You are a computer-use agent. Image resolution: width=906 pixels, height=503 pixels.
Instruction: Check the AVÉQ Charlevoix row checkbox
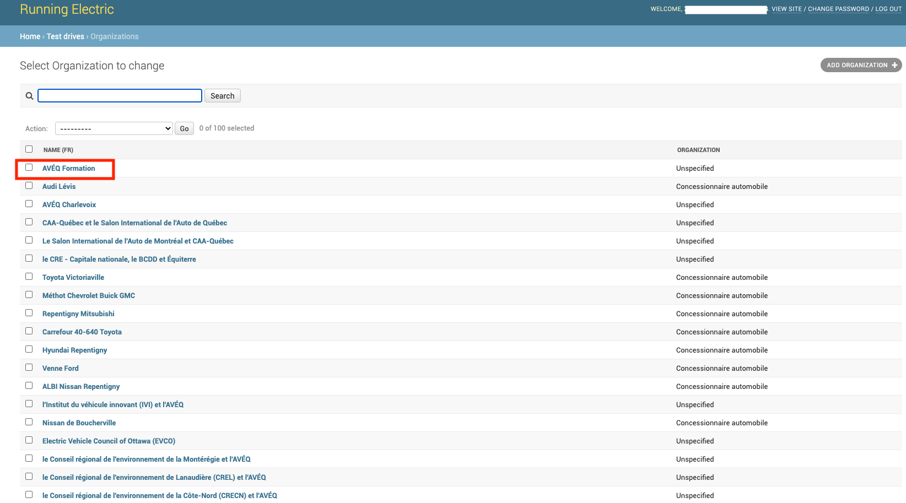[x=29, y=204]
